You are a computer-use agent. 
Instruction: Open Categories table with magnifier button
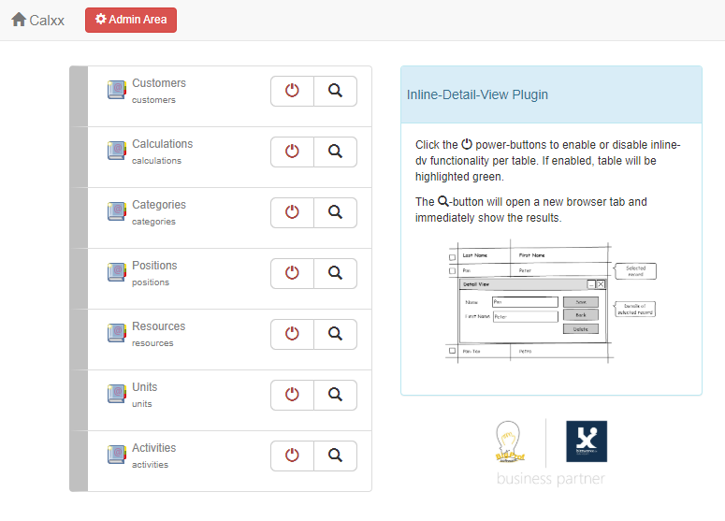tap(335, 212)
